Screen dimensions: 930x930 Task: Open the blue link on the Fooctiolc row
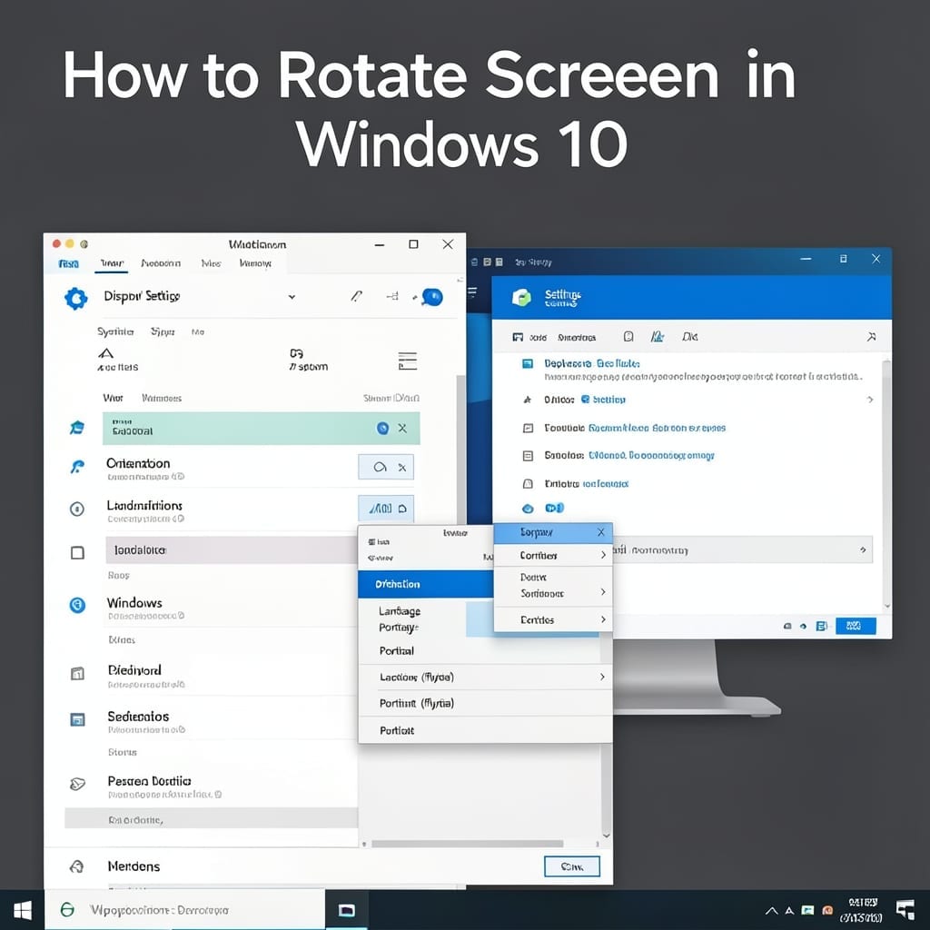coord(658,428)
